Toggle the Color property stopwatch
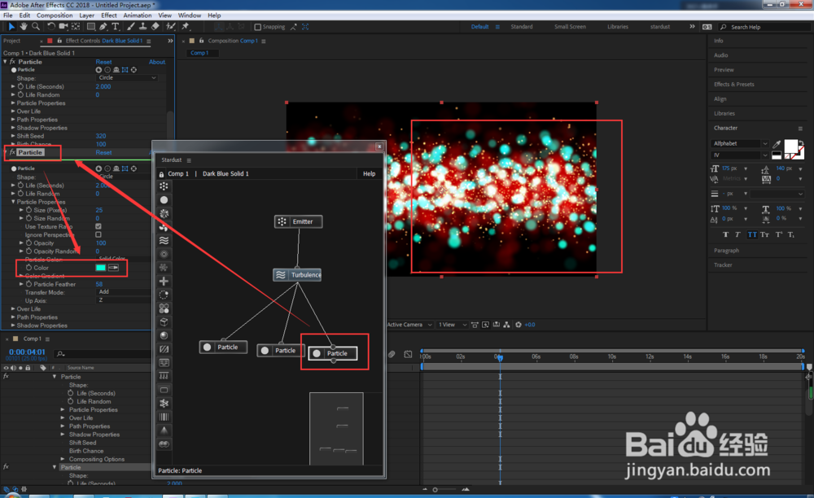The height and width of the screenshot is (498, 814). 29,268
